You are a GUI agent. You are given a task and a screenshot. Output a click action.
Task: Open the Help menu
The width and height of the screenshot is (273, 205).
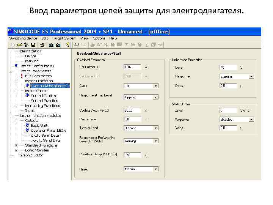tap(113, 38)
